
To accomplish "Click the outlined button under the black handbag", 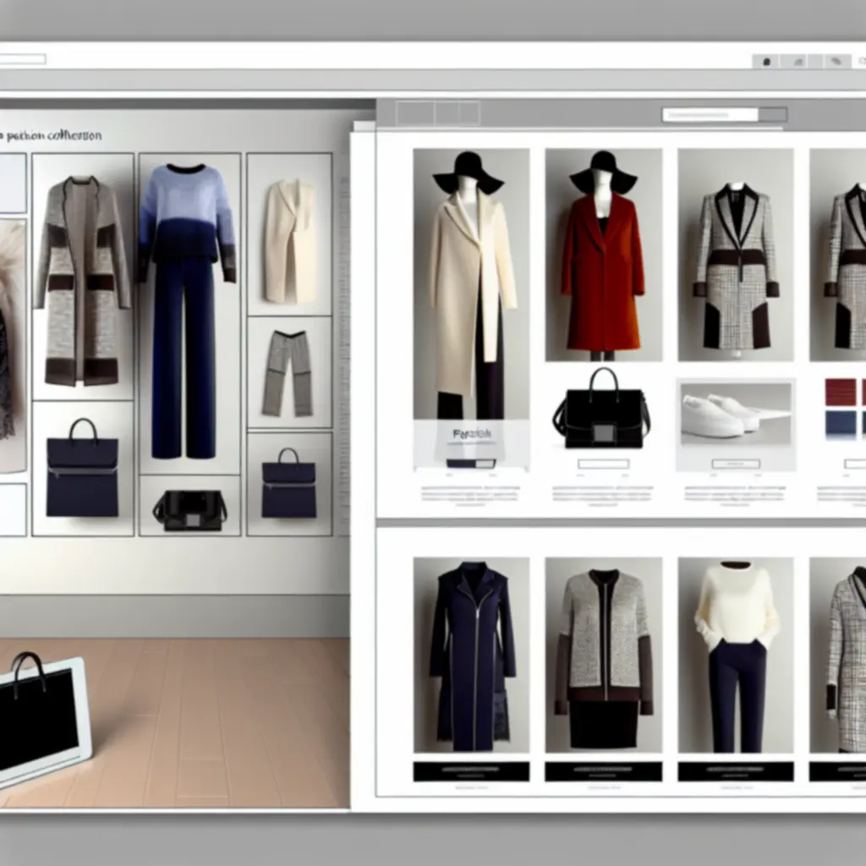I will [603, 463].
